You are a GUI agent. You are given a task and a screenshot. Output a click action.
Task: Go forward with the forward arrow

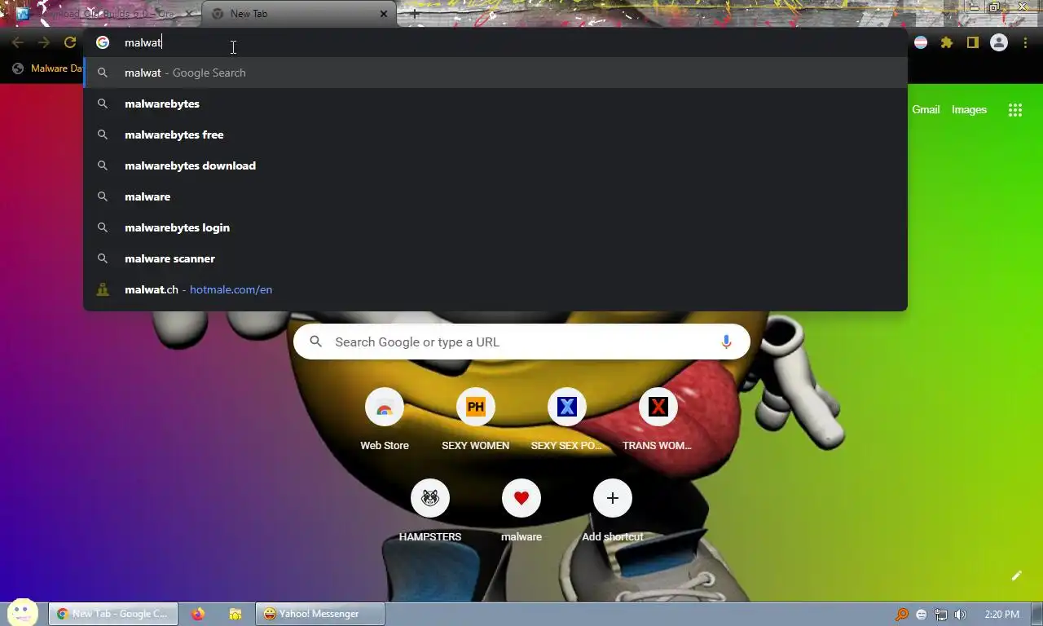click(44, 43)
